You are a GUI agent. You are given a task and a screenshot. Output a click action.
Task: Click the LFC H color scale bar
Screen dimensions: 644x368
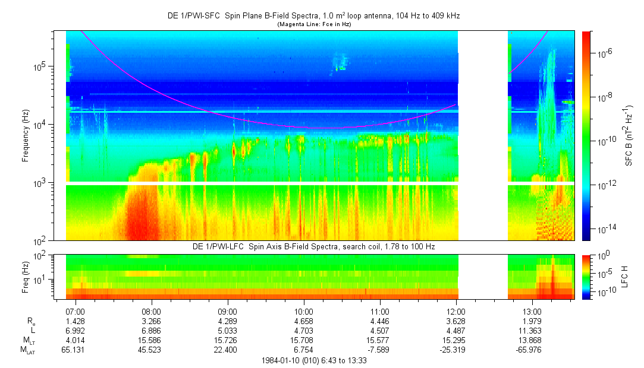coord(587,277)
